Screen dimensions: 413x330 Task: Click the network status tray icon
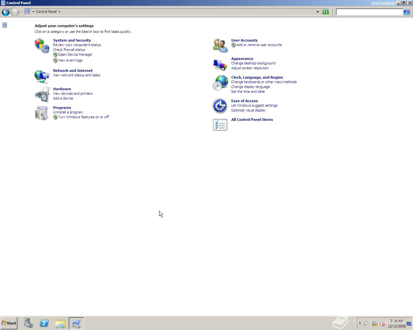coord(375,323)
